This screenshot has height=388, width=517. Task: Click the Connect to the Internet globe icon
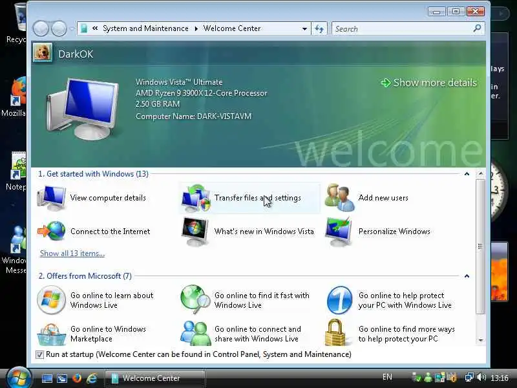click(x=52, y=231)
